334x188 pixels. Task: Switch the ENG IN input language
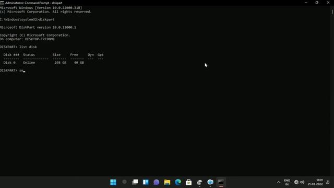[x=287, y=182]
